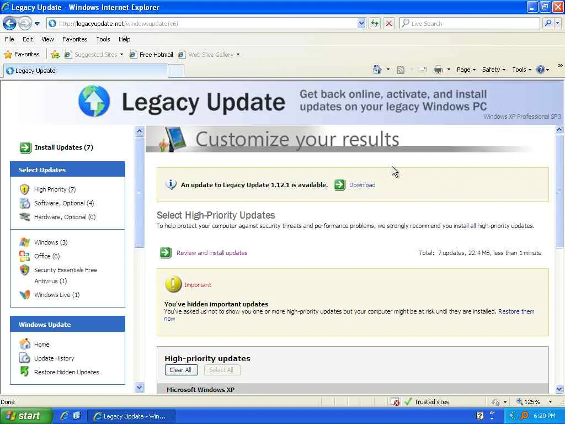Click the Clear All button
The width and height of the screenshot is (565, 424).
tap(181, 370)
